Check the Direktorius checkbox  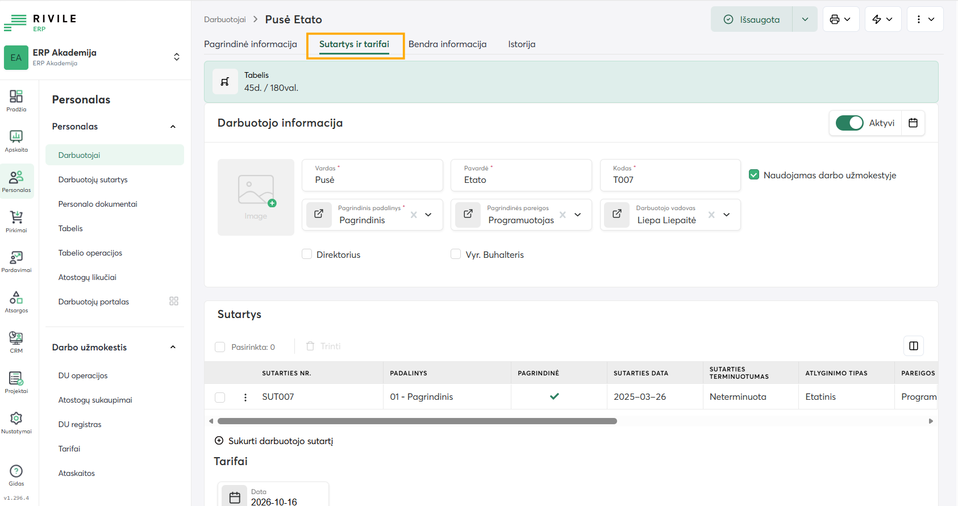point(307,254)
